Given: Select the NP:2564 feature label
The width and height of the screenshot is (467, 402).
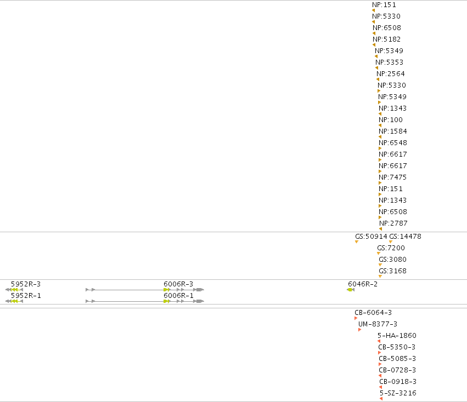Looking at the screenshot, I should coord(391,74).
